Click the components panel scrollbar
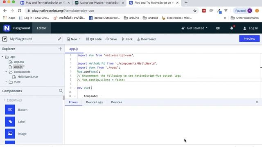This screenshot has width=262, height=147. click(x=64, y=98)
